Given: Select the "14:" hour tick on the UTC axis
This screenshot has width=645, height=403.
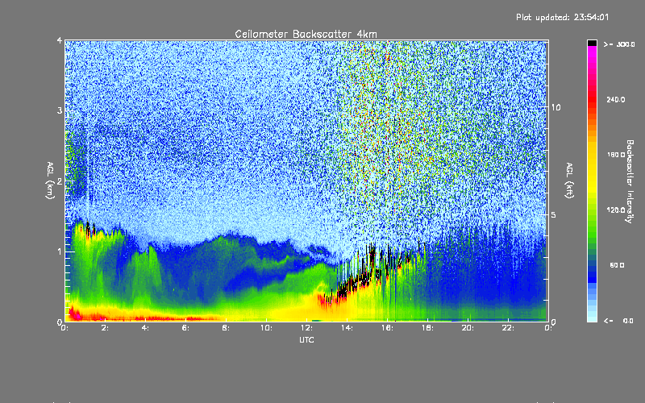Looking at the screenshot, I should coord(347,328).
